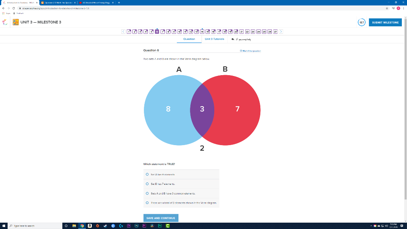407x229 pixels.
Task: Jump to question 24 in the navigator
Action: tap(258, 32)
